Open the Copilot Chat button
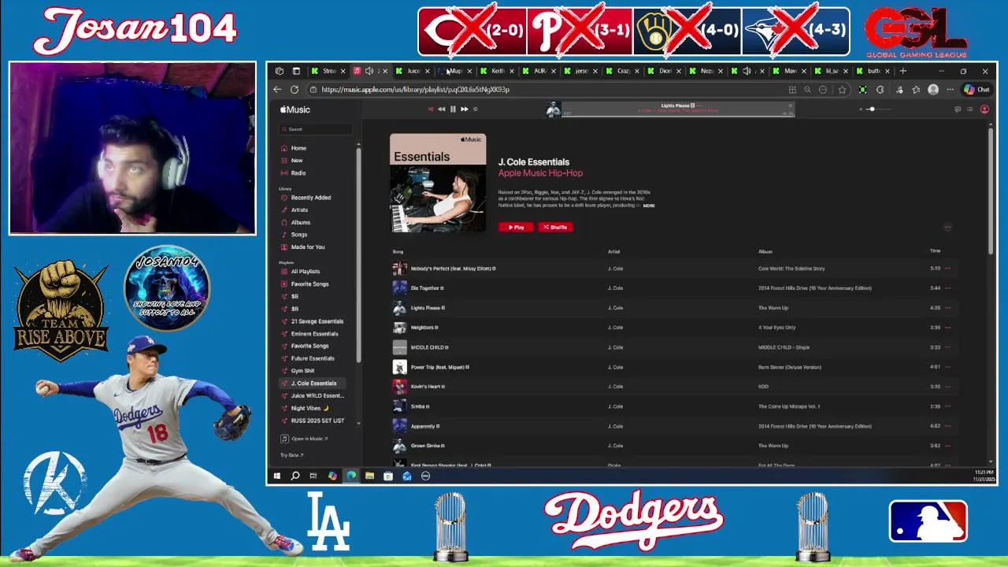This screenshot has height=567, width=1008. coord(977,90)
